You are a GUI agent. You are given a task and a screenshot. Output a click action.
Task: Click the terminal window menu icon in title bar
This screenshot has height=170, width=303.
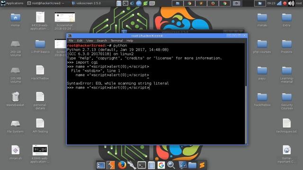coord(70,36)
